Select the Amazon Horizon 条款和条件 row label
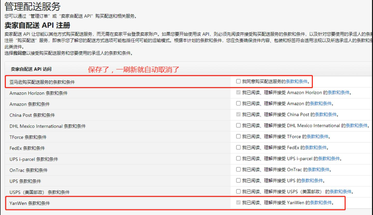Viewport: 373px width, 215px height. point(38,93)
